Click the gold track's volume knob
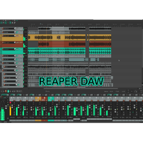 (15, 36)
